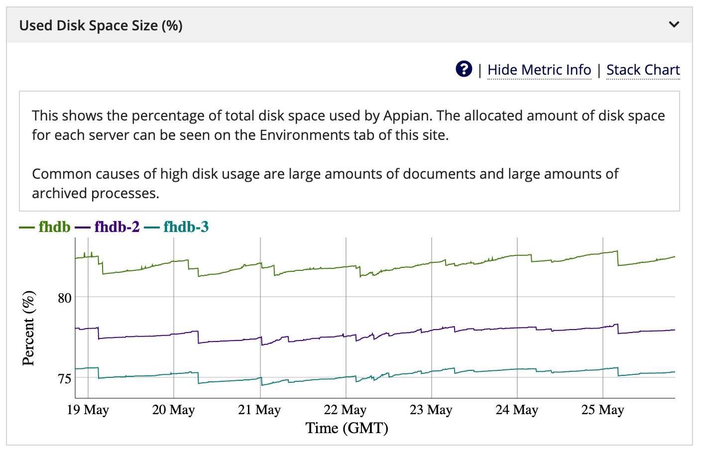
Task: Toggle the fhdb legend entry
Action: pos(45,227)
